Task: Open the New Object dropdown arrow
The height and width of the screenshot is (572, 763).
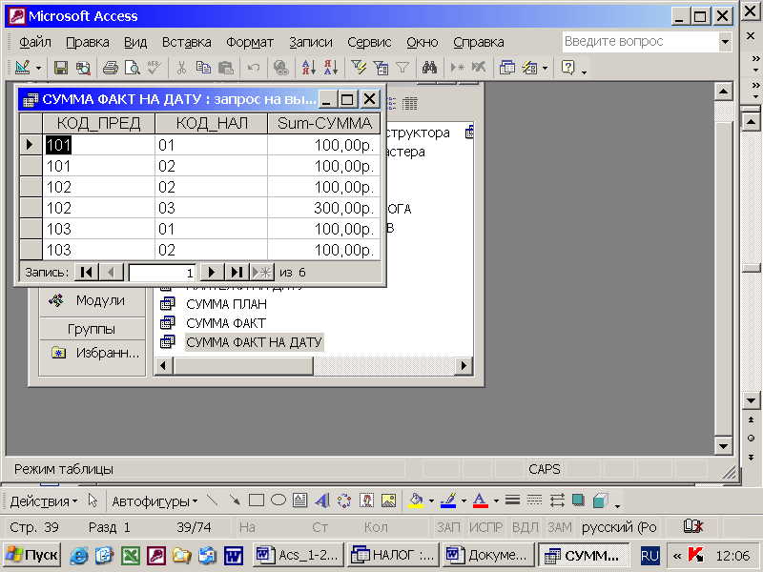Action: pyautogui.click(x=545, y=68)
